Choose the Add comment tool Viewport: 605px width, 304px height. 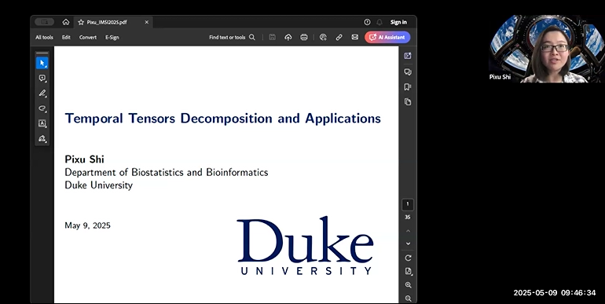[42, 78]
